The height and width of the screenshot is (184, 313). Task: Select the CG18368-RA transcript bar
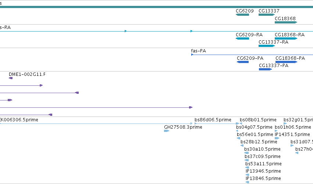286,38
